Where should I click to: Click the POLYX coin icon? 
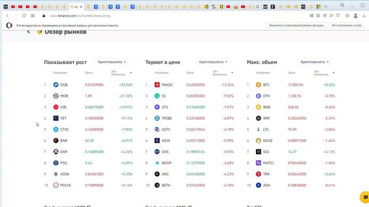pyautogui.click(x=56, y=185)
